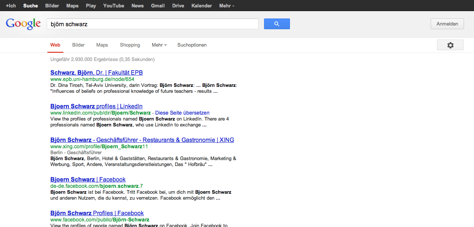Focus the search box containing björn schwarz
Image resolution: width=474 pixels, height=227 pixels.
coord(152,24)
